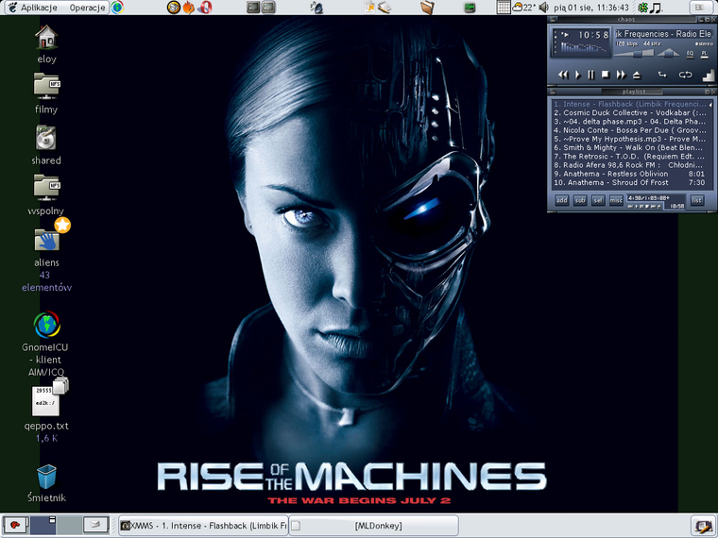Open the calendar grid applet
This screenshot has width=718, height=538.
tap(504, 8)
